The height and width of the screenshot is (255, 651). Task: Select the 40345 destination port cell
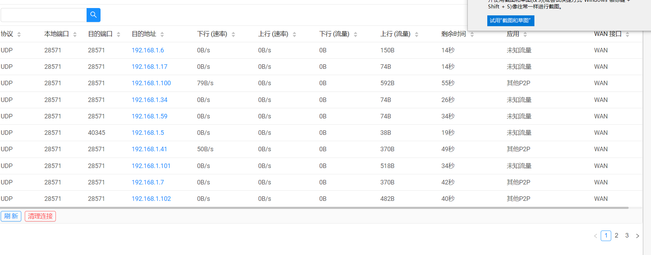coord(96,133)
